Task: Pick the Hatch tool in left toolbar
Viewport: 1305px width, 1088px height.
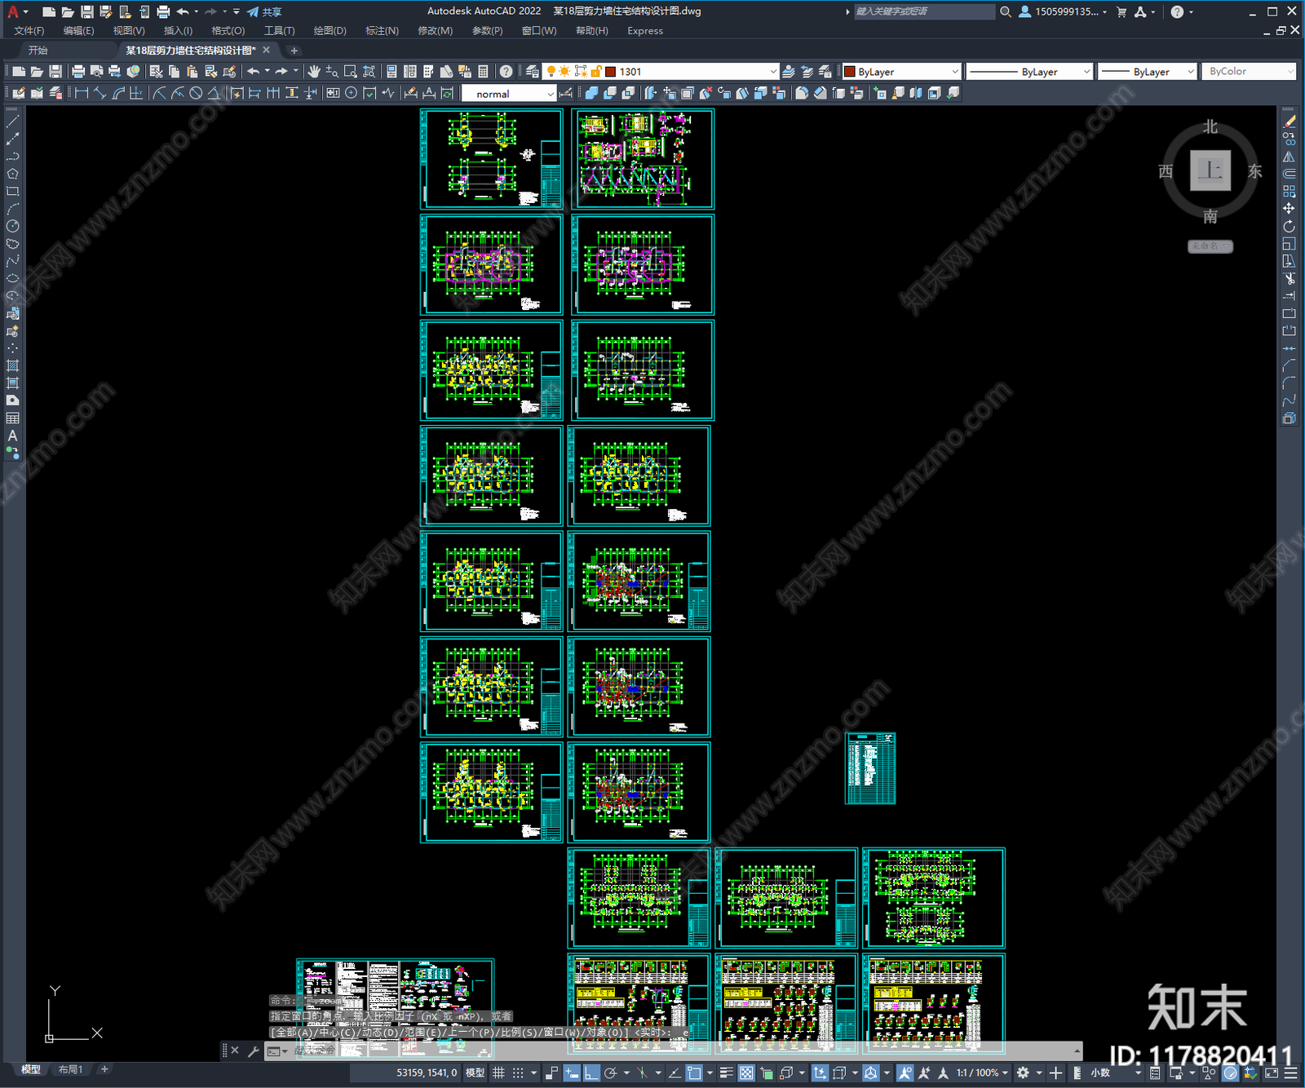Action: click(12, 365)
